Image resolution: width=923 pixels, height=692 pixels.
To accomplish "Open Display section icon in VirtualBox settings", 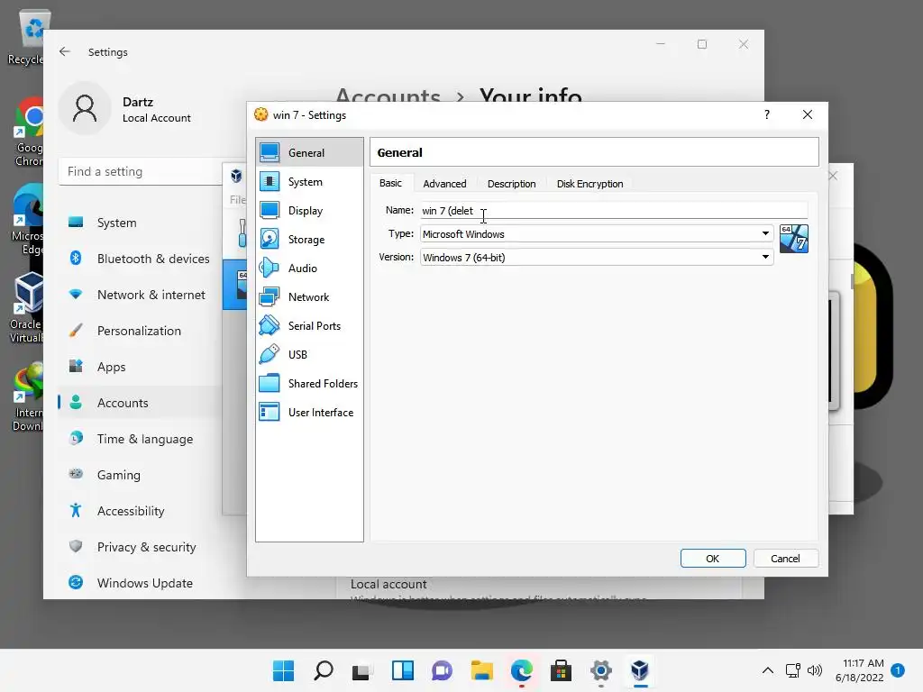I will (270, 210).
